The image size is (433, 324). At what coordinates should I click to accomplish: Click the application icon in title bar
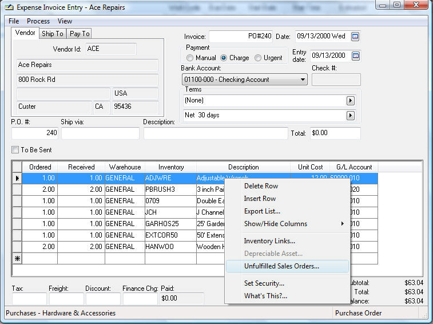pyautogui.click(x=10, y=7)
